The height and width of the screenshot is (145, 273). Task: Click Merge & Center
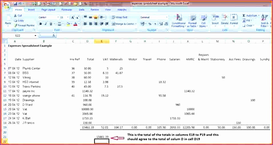coord(123,24)
